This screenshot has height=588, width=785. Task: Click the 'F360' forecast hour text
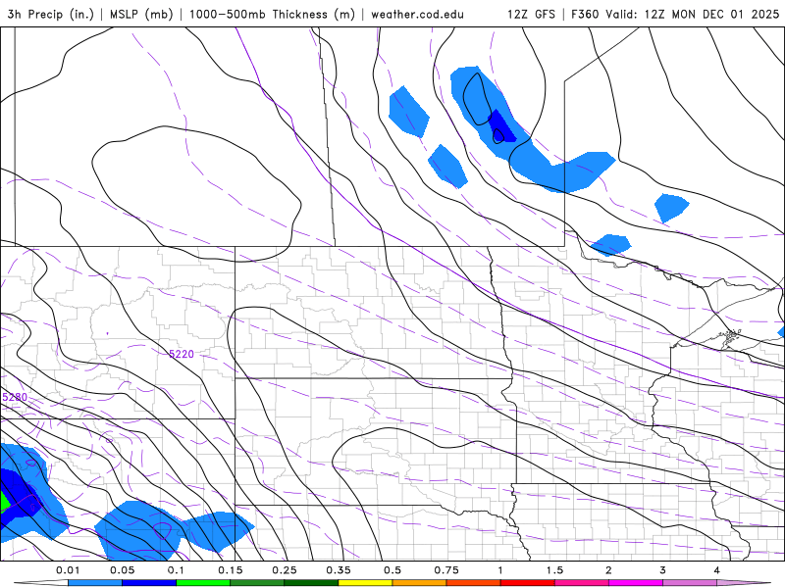586,14
